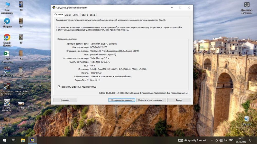This screenshot has width=257, height=144.
Task: Open SMoKE League Switcher shortcut
Action: click(7, 106)
